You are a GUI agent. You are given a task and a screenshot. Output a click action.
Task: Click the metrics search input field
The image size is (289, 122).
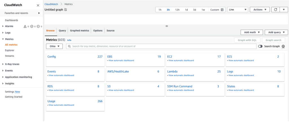[161, 46]
